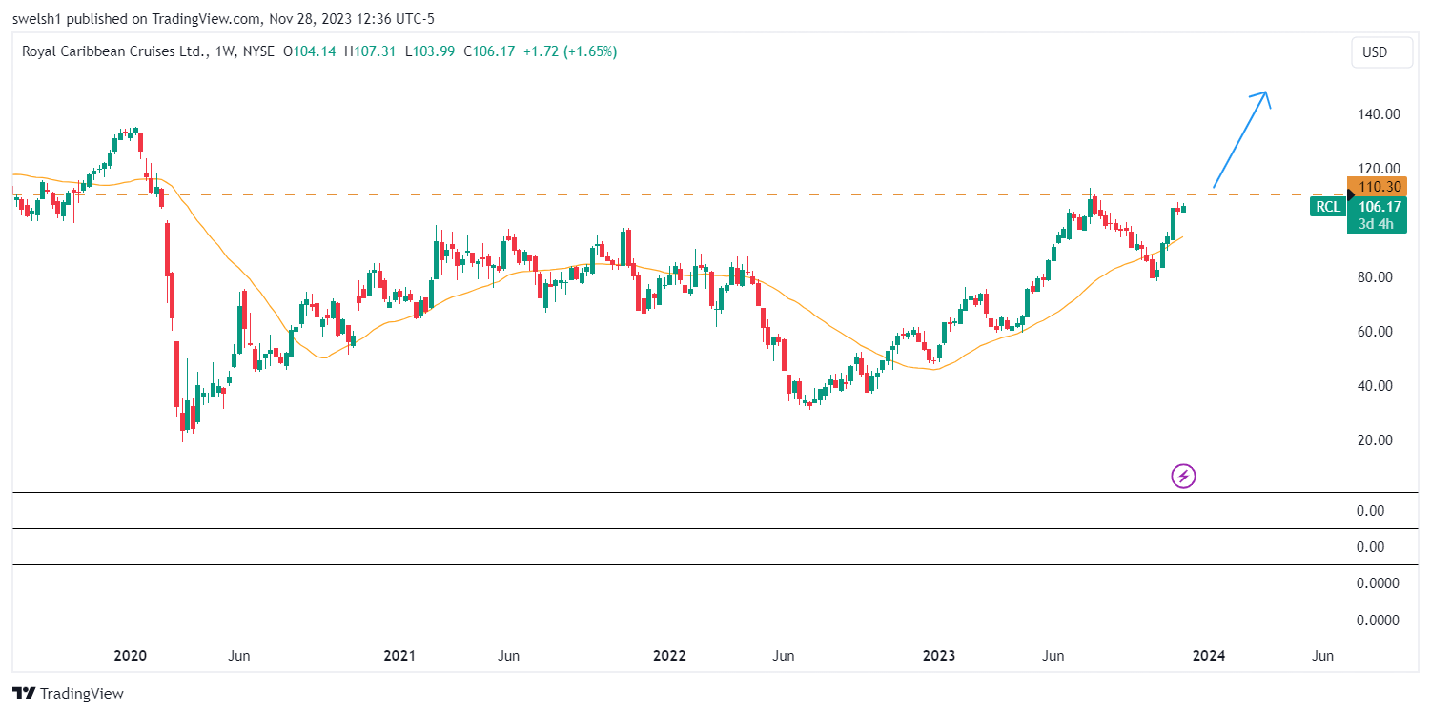This screenshot has height=714, width=1431.
Task: Click the green 106.17 current price label
Action: 1377,207
